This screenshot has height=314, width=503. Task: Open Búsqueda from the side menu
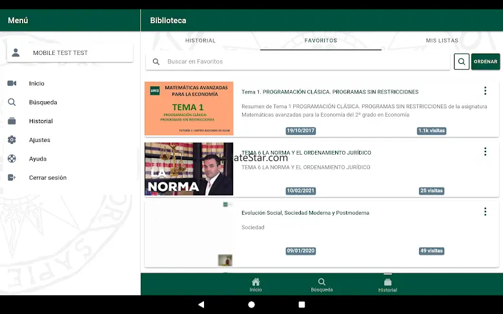[x=43, y=102]
